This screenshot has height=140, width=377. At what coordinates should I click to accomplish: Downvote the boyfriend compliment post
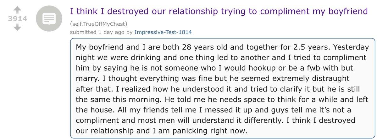18,28
